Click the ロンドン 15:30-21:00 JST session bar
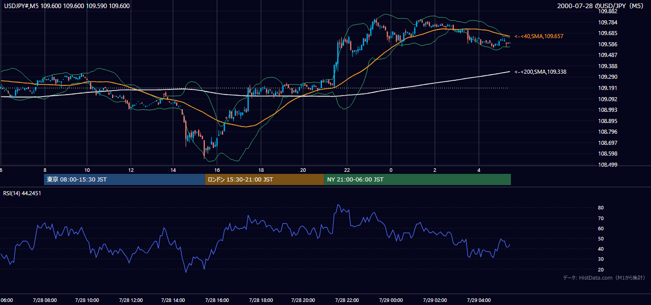This screenshot has width=651, height=305. (264, 179)
